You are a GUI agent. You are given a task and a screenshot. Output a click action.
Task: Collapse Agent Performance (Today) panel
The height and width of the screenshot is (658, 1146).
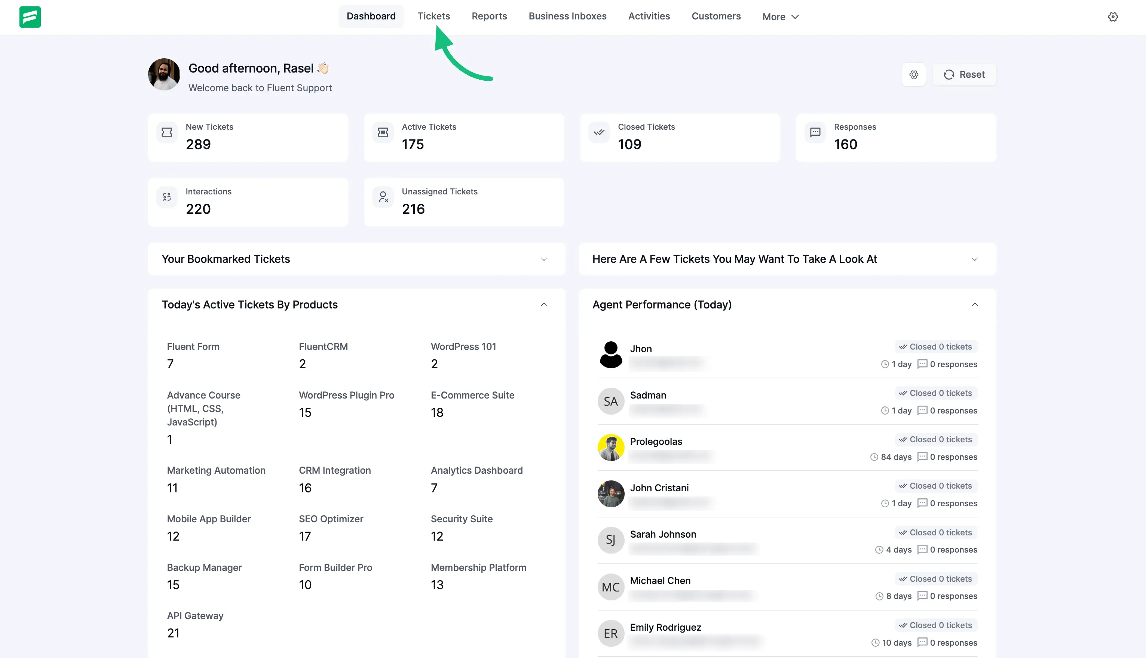(975, 305)
